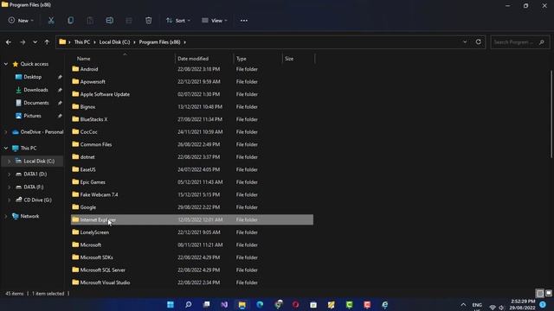The image size is (554, 311).
Task: Open the View dropdown
Action: 215,21
